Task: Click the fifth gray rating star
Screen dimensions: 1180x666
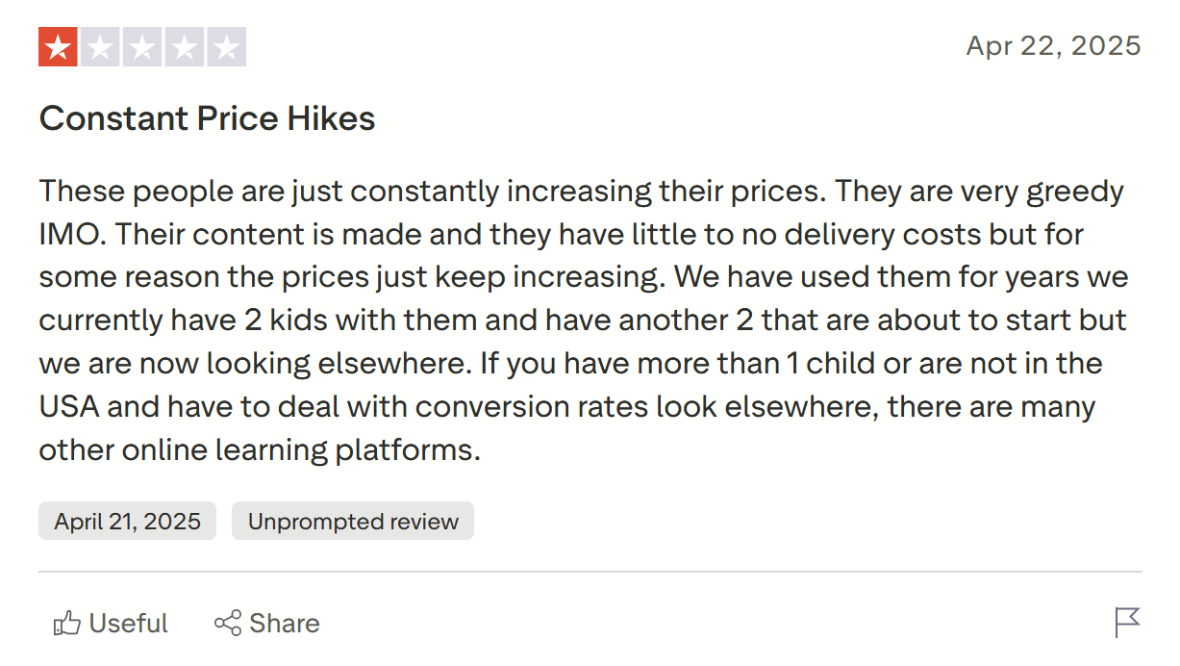Action: [x=227, y=47]
